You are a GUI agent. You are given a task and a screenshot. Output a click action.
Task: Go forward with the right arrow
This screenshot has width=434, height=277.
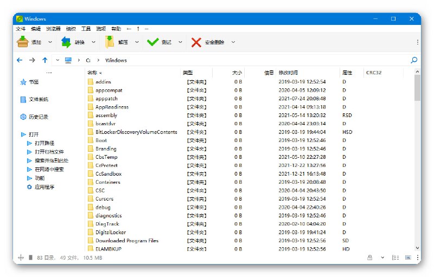click(32, 60)
